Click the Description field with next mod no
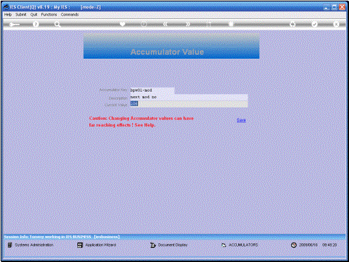Screen dimensions: 349x262 coord(189,97)
